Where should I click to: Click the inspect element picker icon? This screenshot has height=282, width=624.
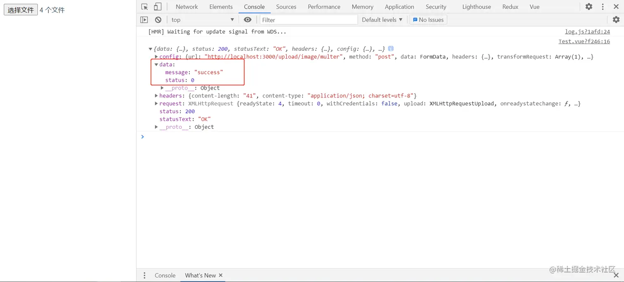(x=144, y=7)
